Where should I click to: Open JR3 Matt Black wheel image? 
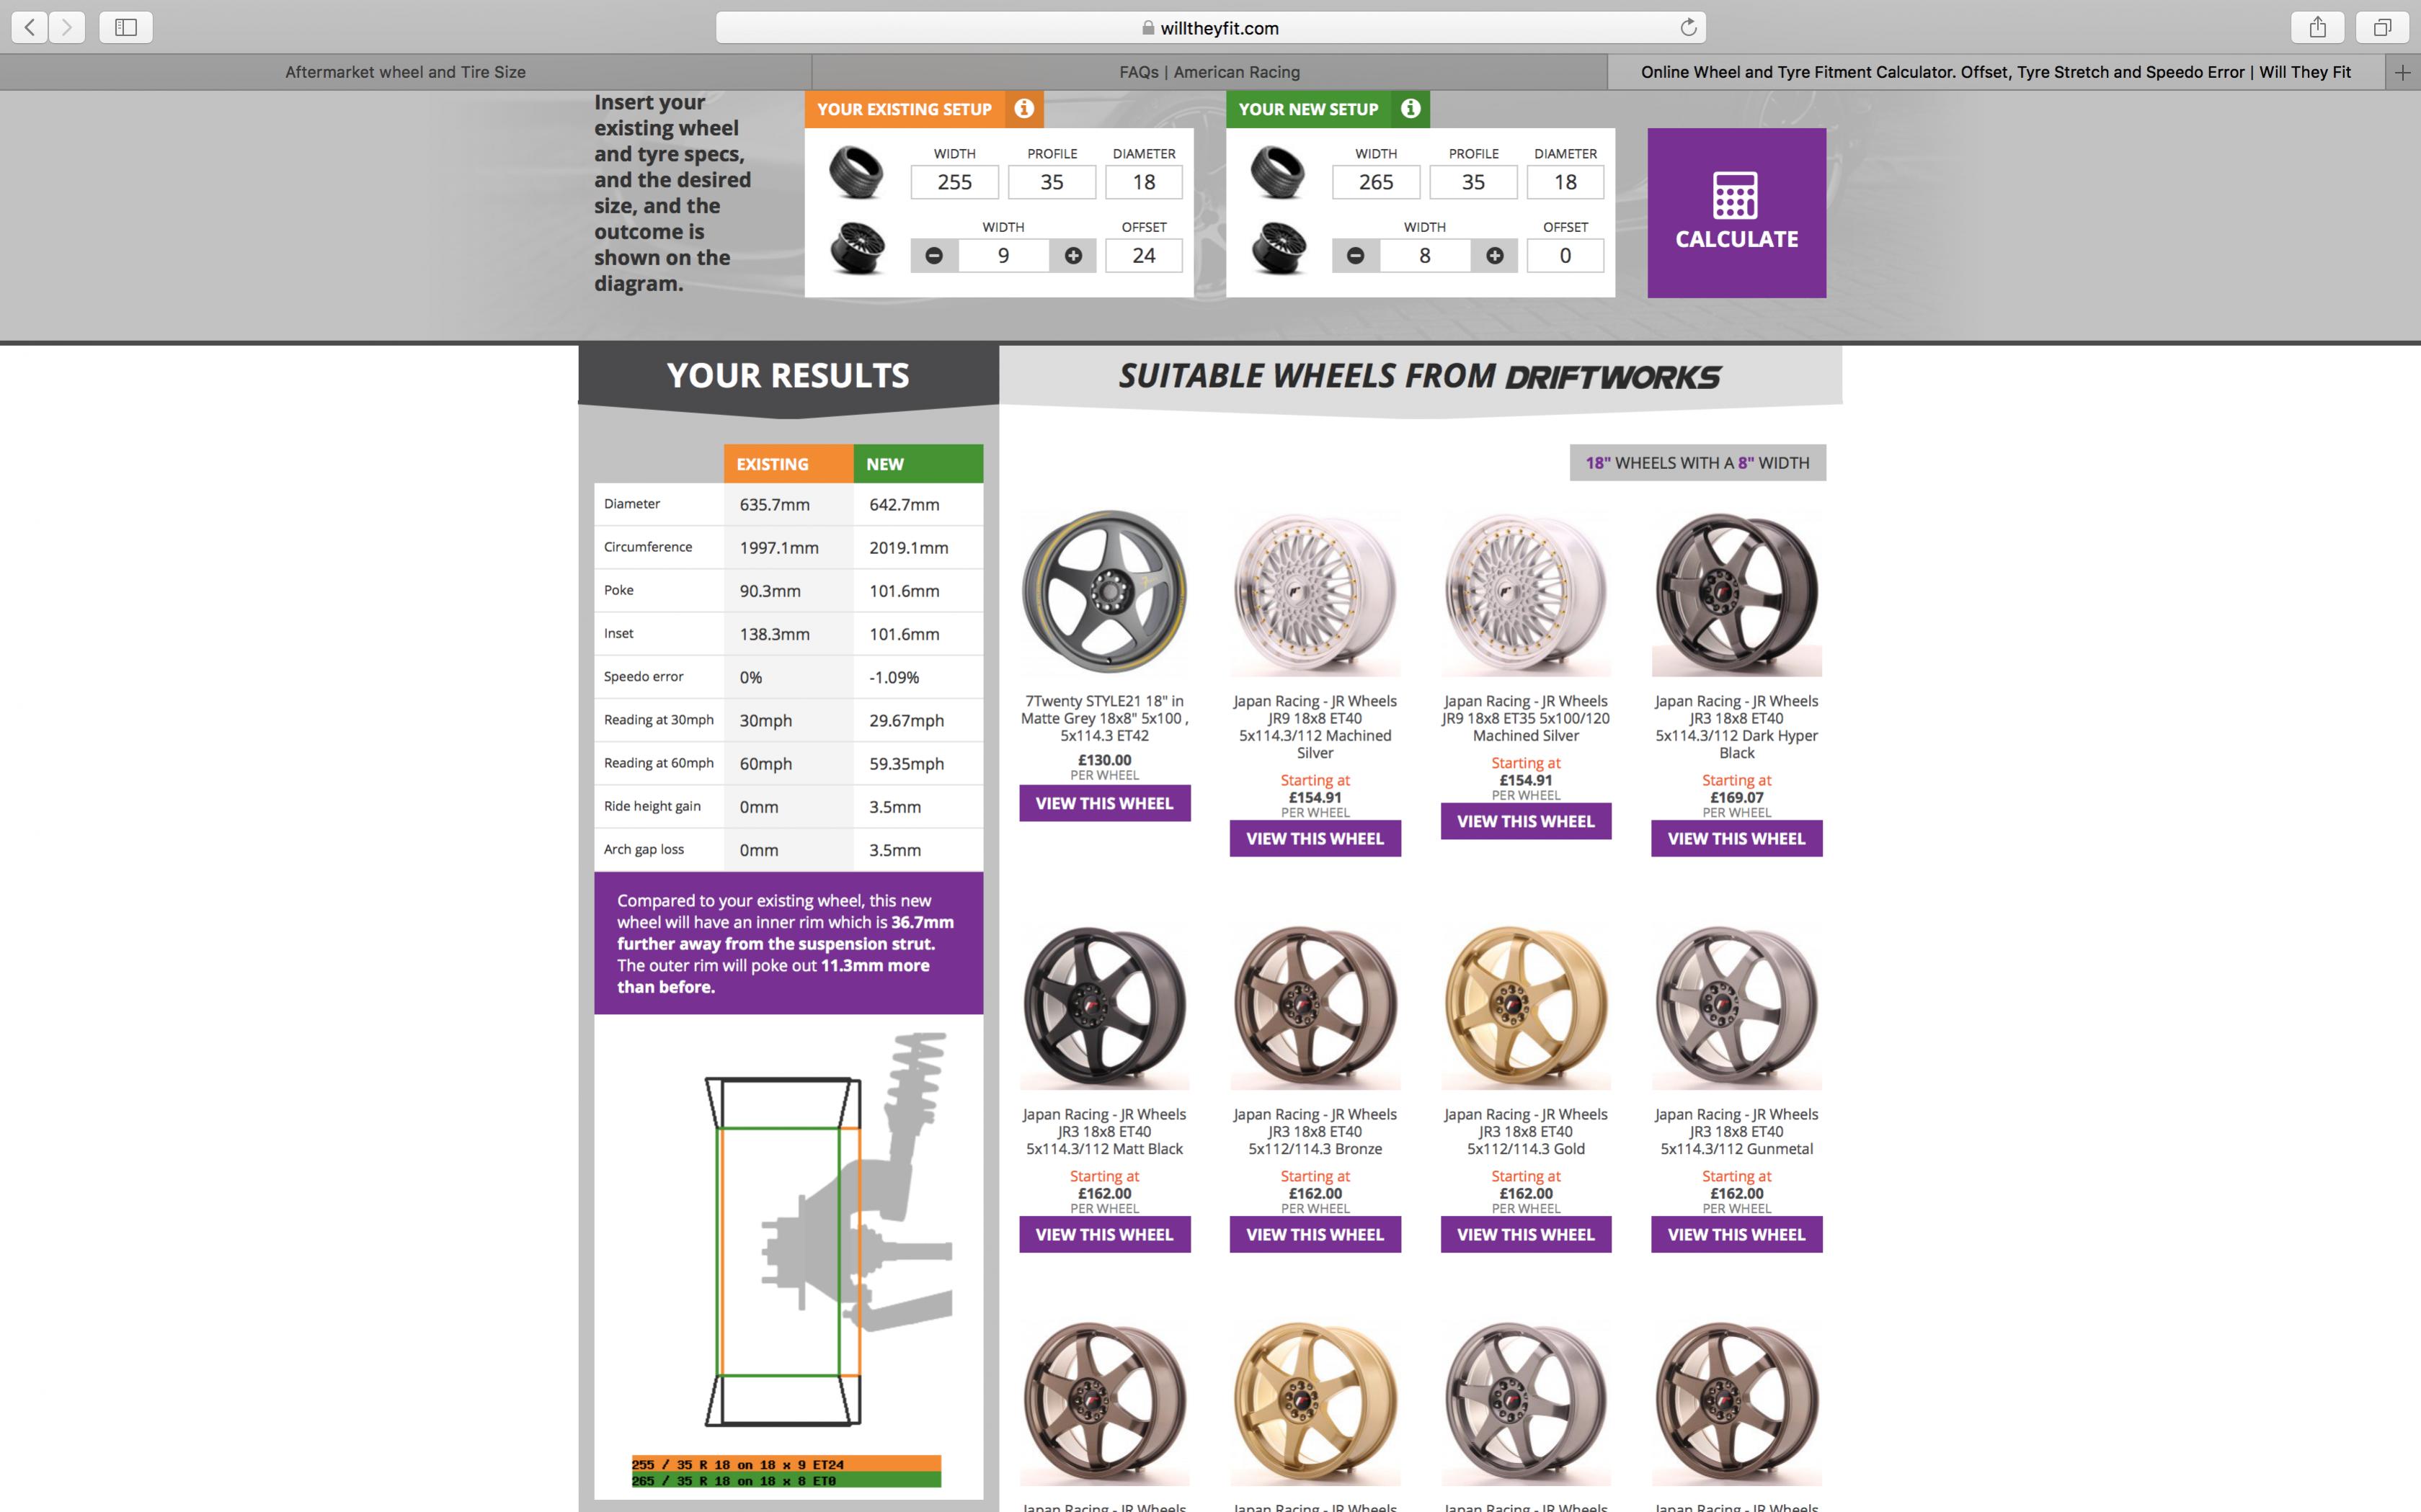(x=1104, y=1005)
